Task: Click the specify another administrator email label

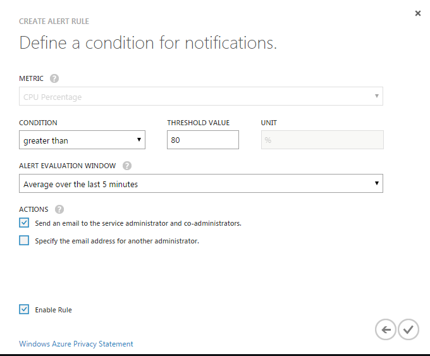Action: coord(117,241)
